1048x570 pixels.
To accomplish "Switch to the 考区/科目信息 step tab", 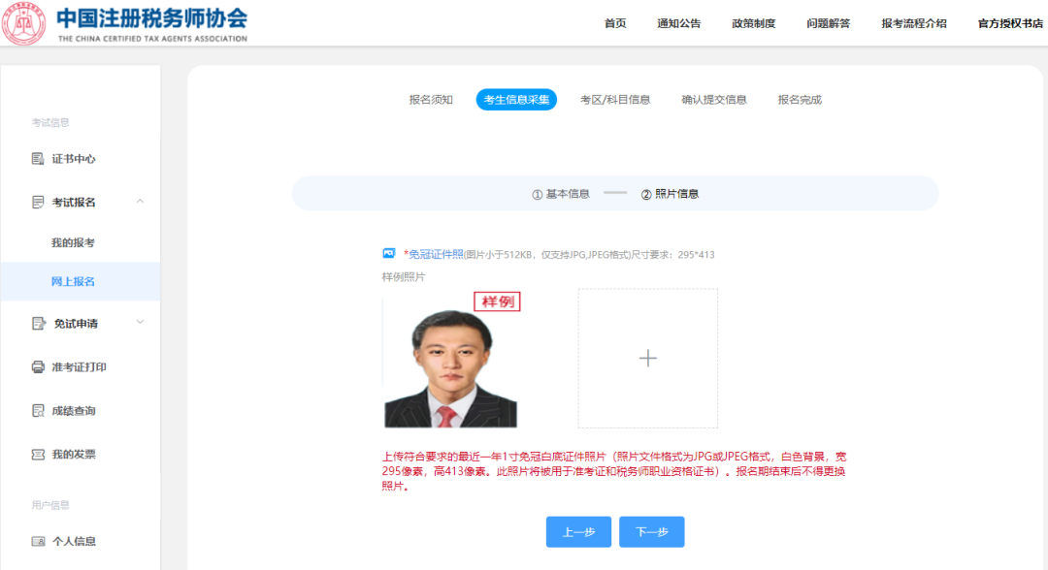I will coord(615,100).
